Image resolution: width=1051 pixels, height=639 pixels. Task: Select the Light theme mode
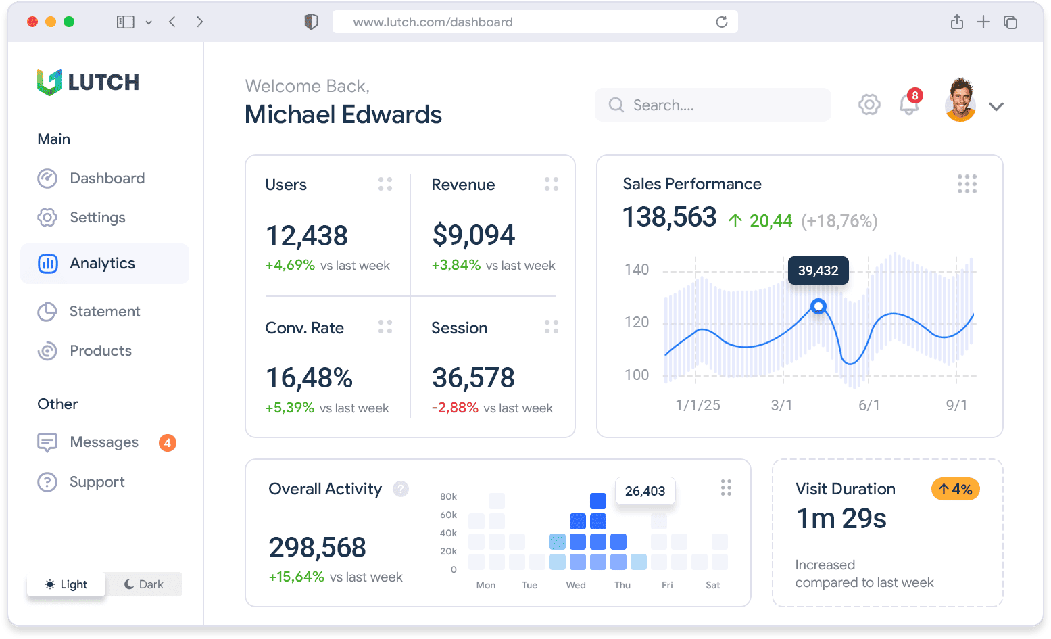click(66, 584)
